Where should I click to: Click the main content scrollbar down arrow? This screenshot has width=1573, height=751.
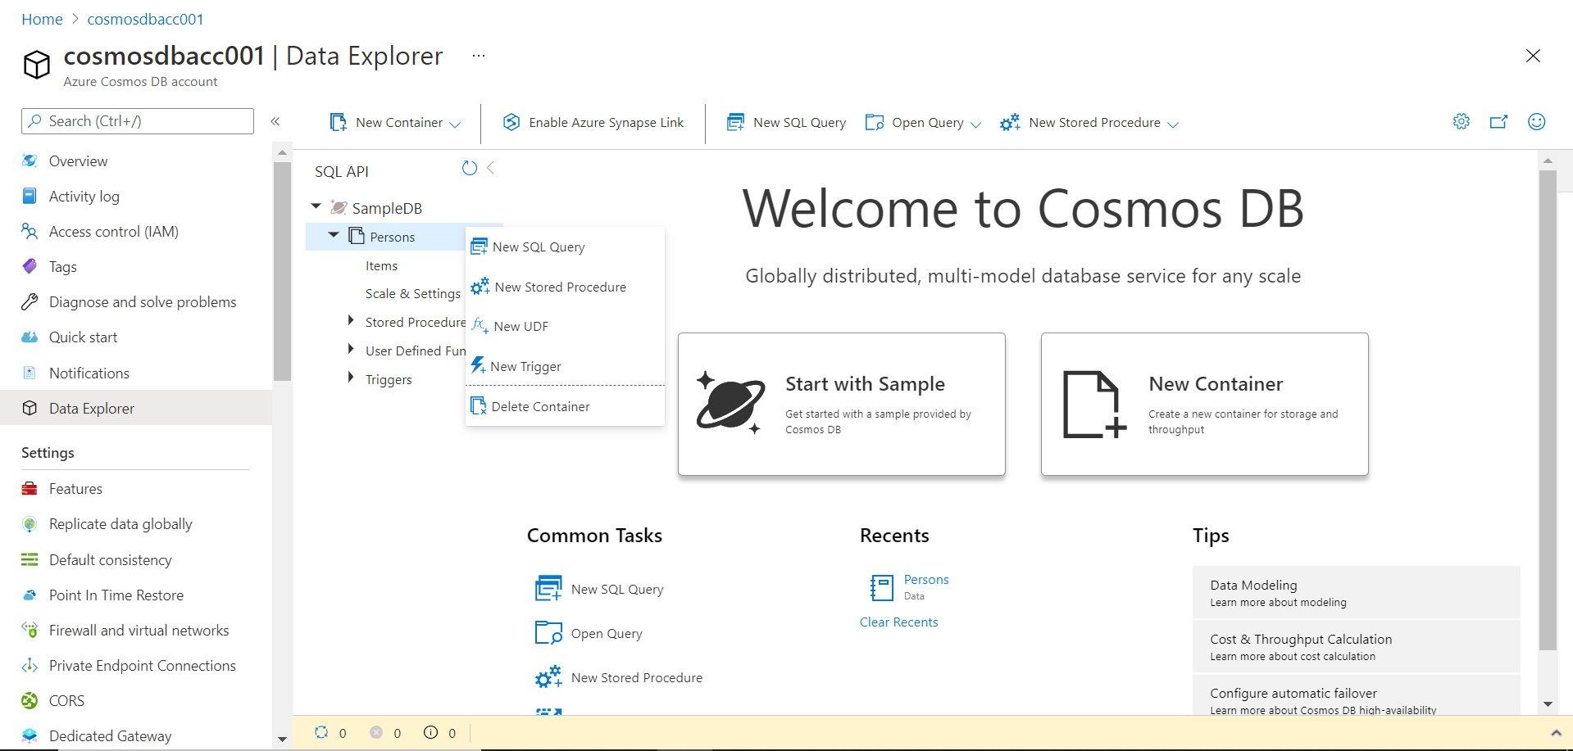[x=1548, y=703]
